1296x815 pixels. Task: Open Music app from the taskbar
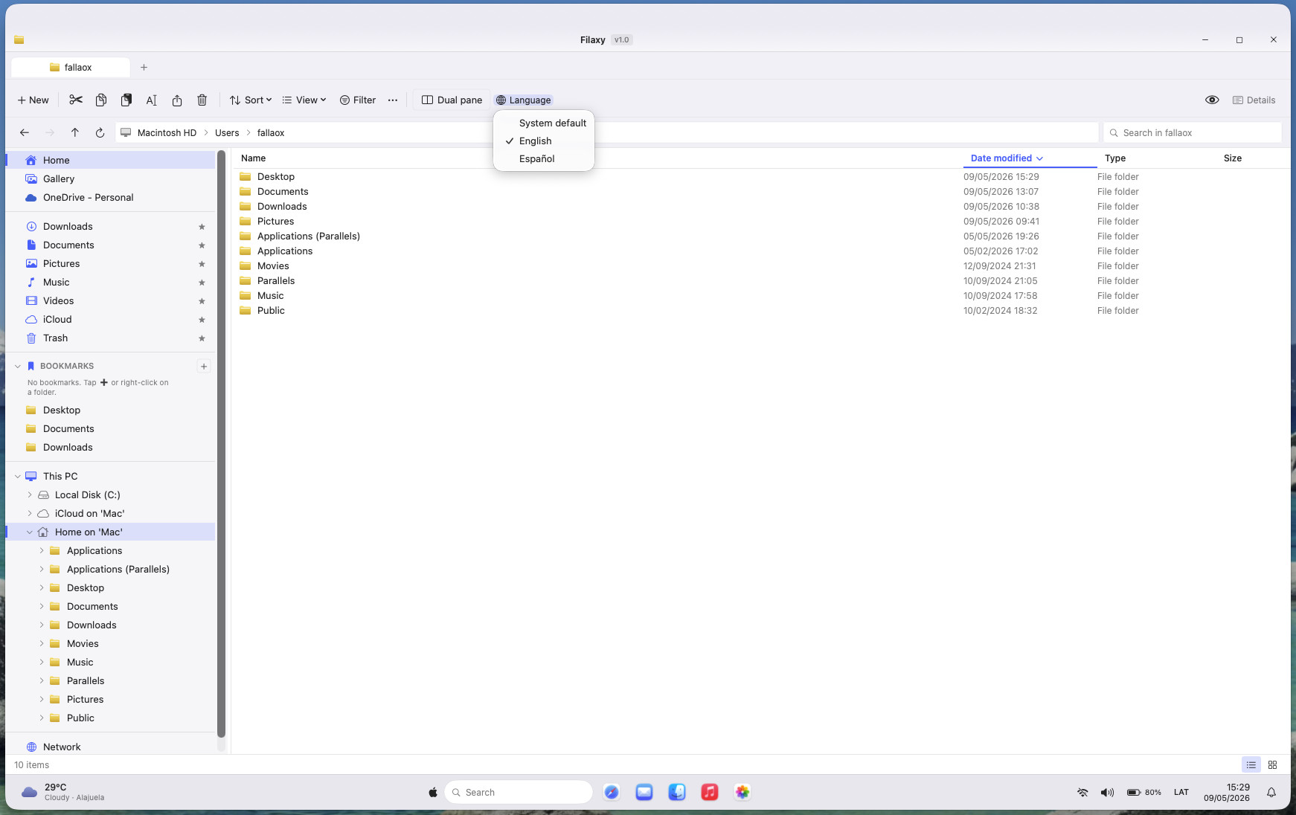pyautogui.click(x=710, y=792)
